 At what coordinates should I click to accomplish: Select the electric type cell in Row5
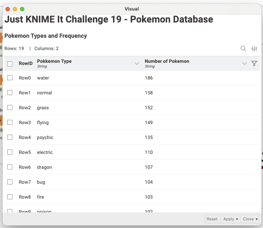(x=45, y=152)
